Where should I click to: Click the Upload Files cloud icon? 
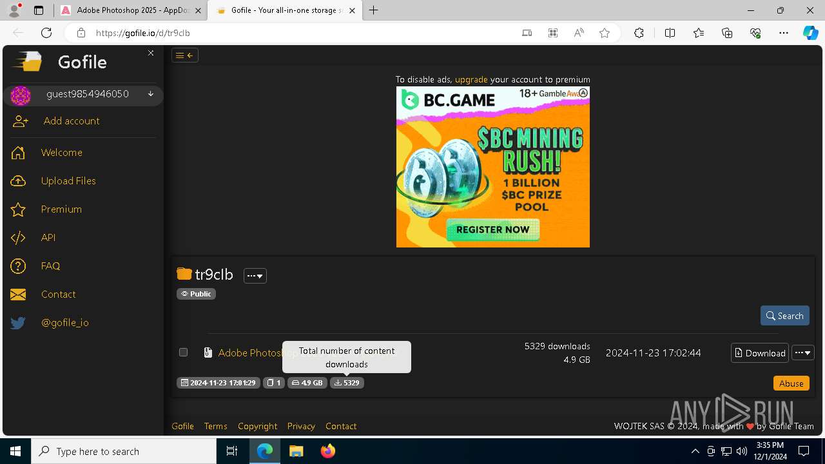pos(18,181)
